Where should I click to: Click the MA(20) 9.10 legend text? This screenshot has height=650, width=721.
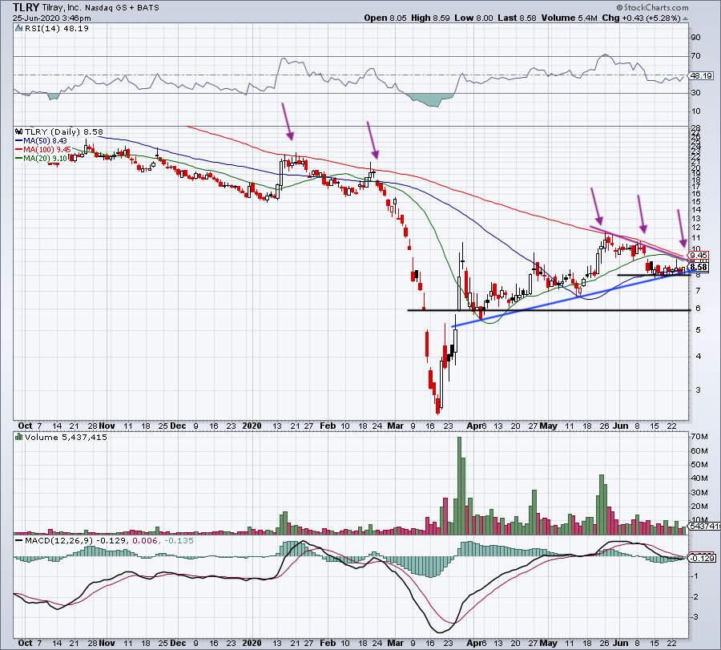(46, 158)
